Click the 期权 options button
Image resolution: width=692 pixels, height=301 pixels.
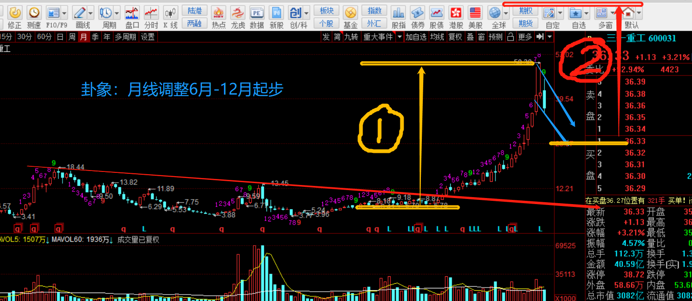click(525, 11)
